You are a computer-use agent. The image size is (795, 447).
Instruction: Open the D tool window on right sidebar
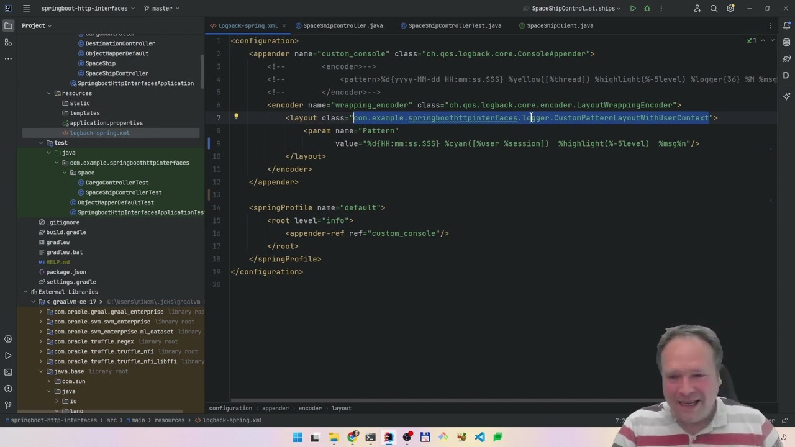coord(786,75)
